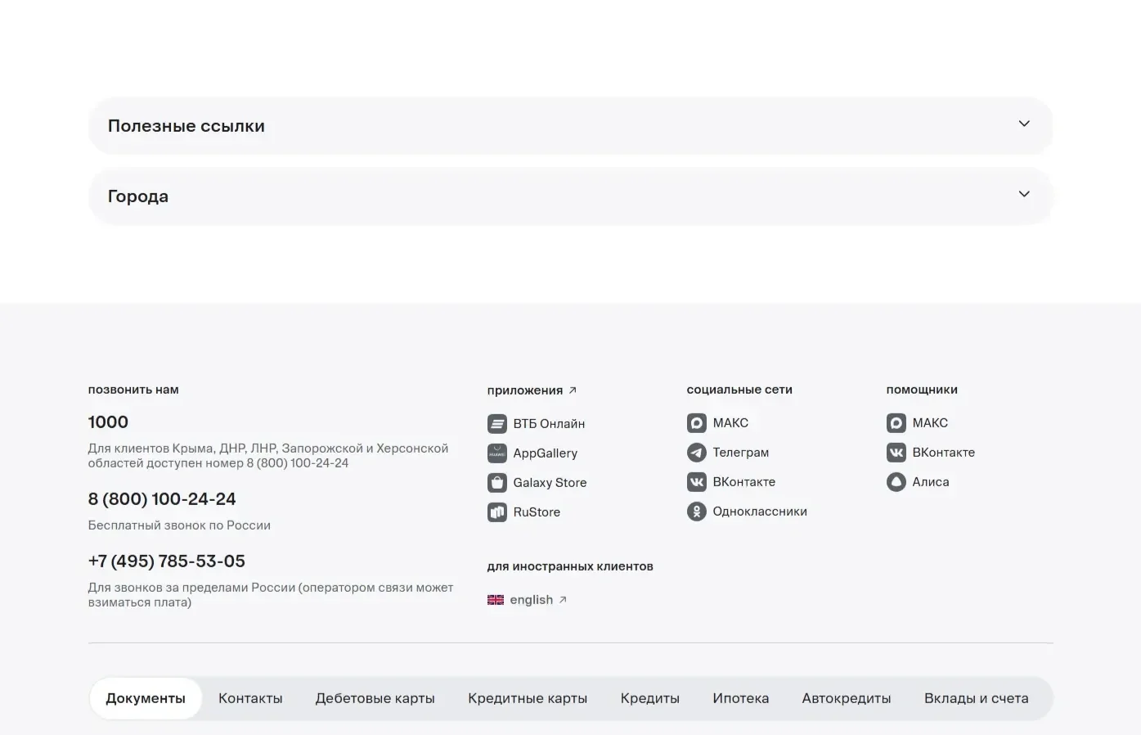
Task: Follow the RuStore text link
Action: click(537, 512)
